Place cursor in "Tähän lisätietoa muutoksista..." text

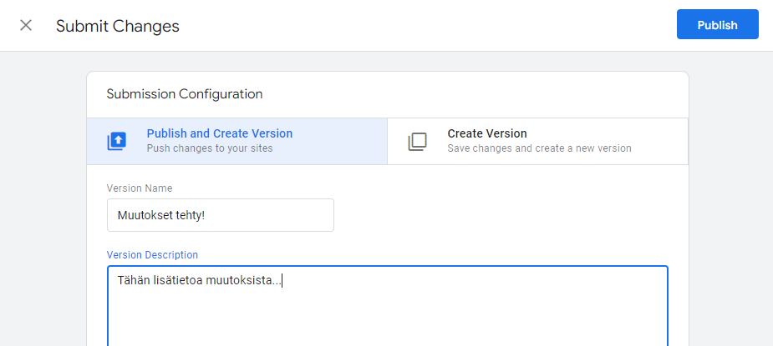(199, 280)
